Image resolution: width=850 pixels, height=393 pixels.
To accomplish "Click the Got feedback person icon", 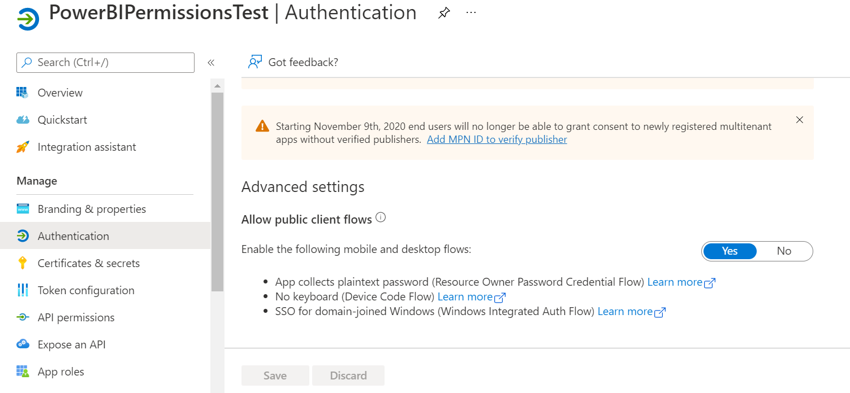I will coord(255,61).
